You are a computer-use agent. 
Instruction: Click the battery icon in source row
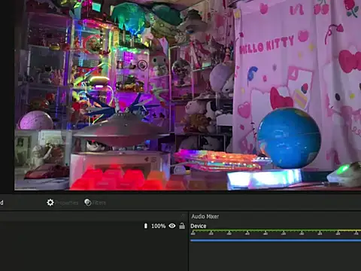click(x=146, y=226)
